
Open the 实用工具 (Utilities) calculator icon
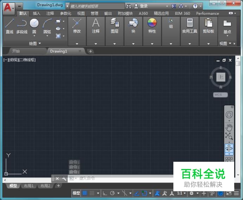[x=190, y=23]
